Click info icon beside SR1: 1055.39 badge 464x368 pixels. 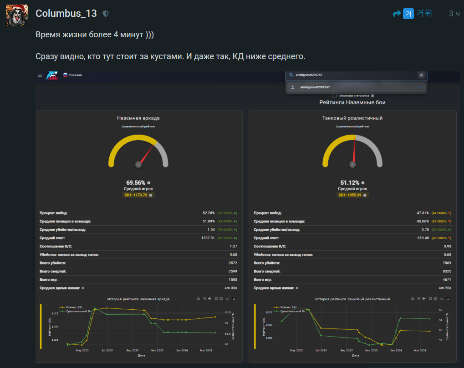[x=365, y=195]
